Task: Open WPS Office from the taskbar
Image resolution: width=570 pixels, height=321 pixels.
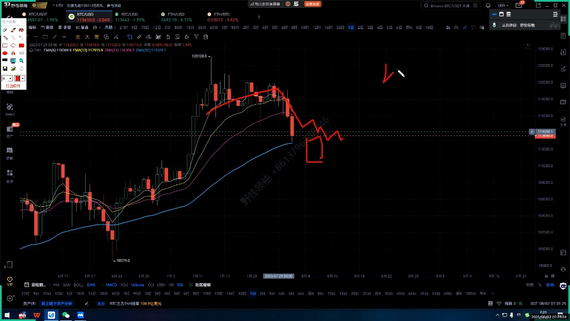Action: (37, 315)
